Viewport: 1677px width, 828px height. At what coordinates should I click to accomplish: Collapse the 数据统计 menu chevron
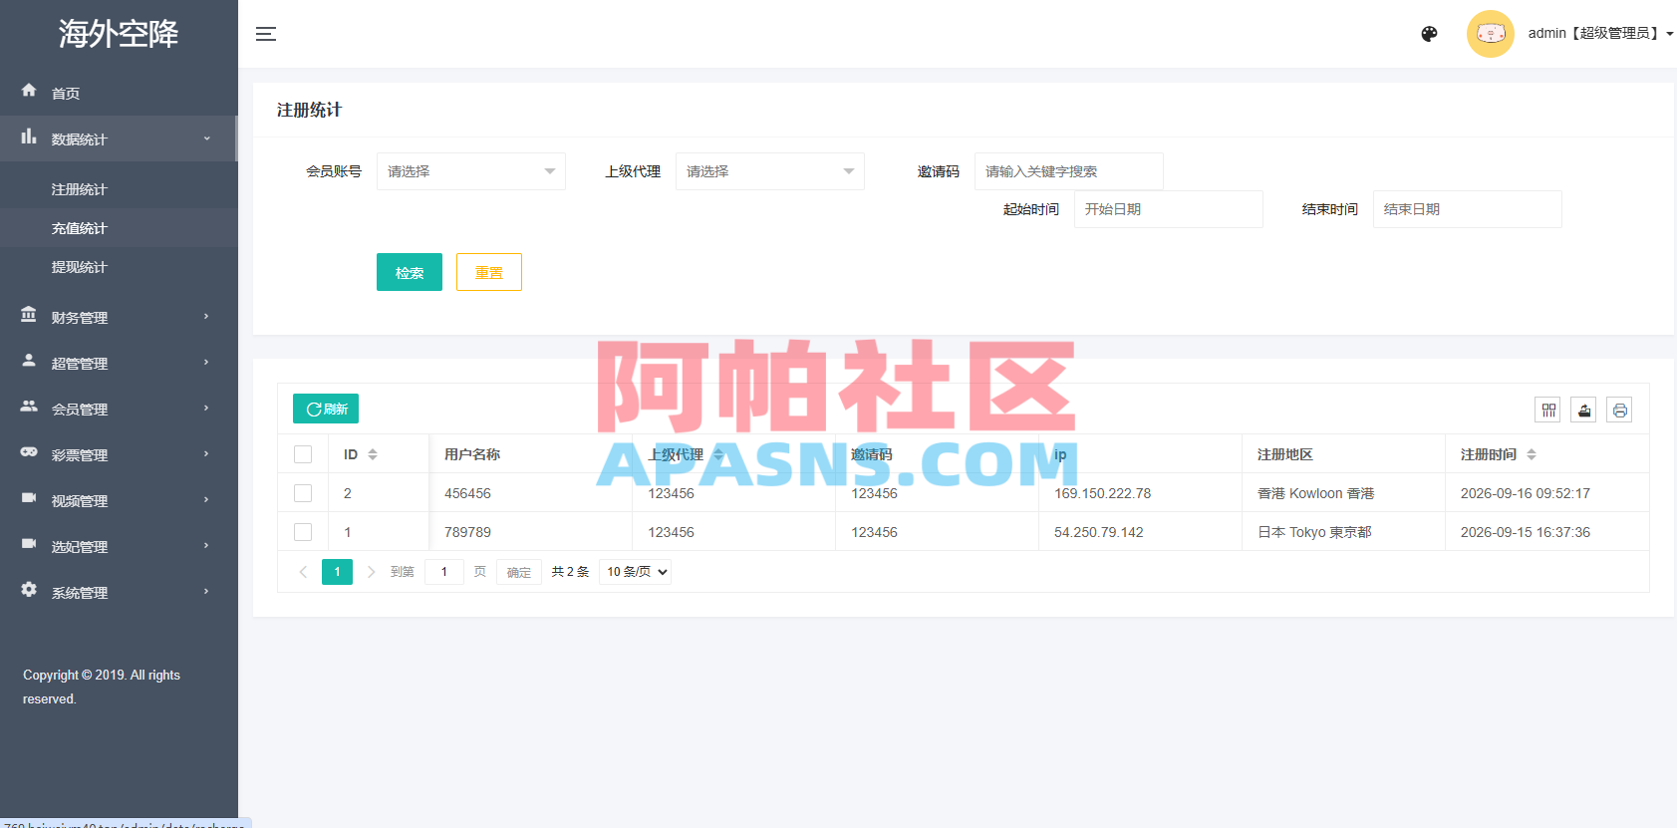tap(207, 138)
